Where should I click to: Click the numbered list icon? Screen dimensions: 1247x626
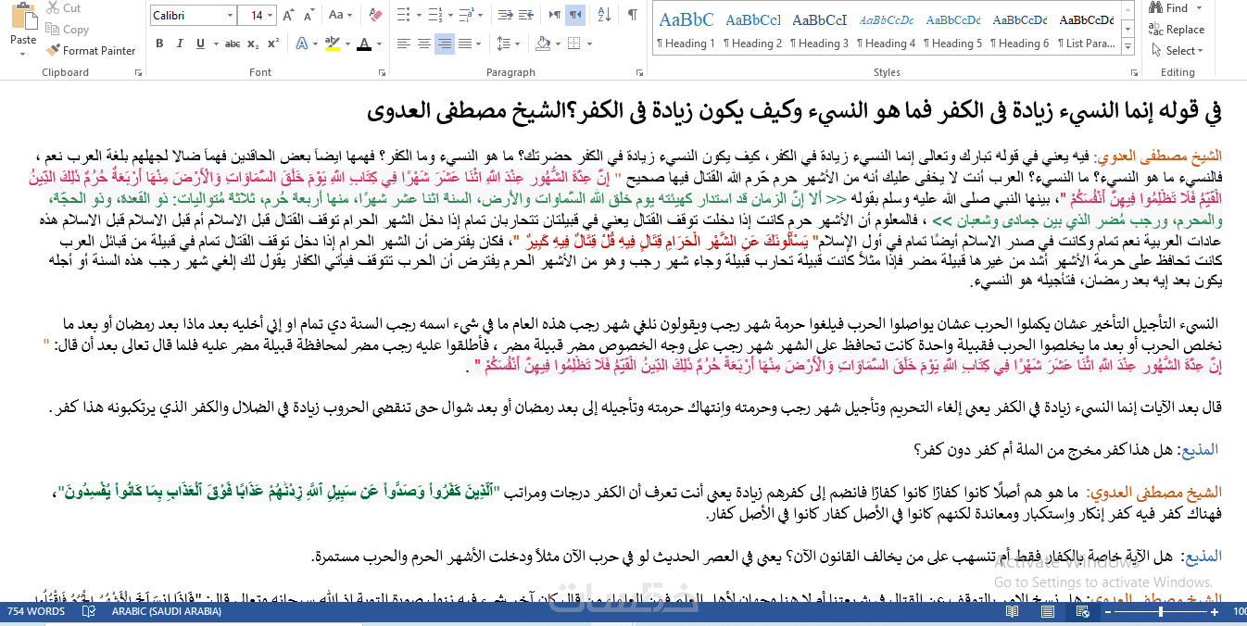[435, 16]
